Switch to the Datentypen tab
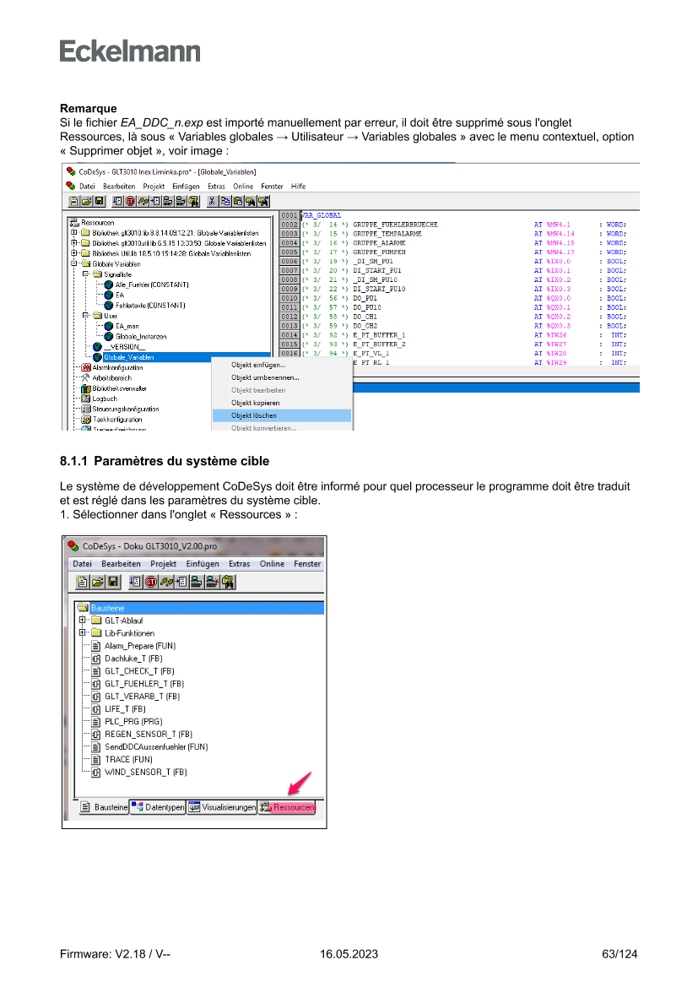This screenshot has width=698, height=987. tap(158, 808)
